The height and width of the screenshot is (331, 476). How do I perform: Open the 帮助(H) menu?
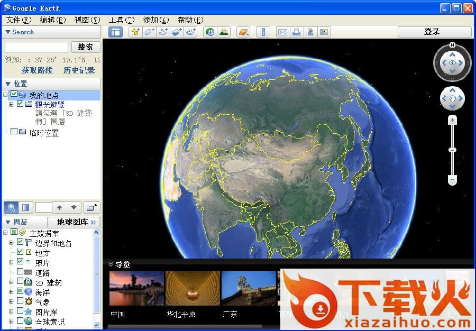click(x=190, y=20)
